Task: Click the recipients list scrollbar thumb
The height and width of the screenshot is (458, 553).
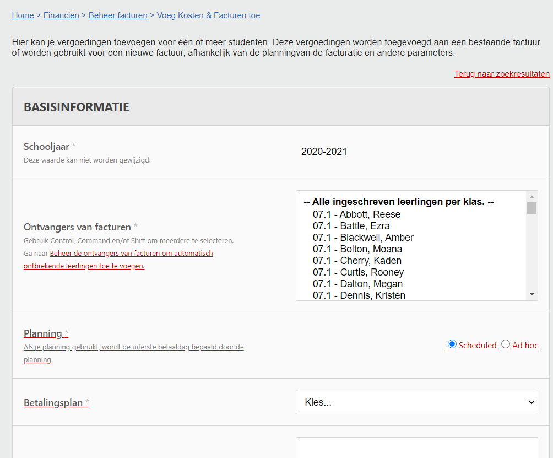Action: [532, 208]
